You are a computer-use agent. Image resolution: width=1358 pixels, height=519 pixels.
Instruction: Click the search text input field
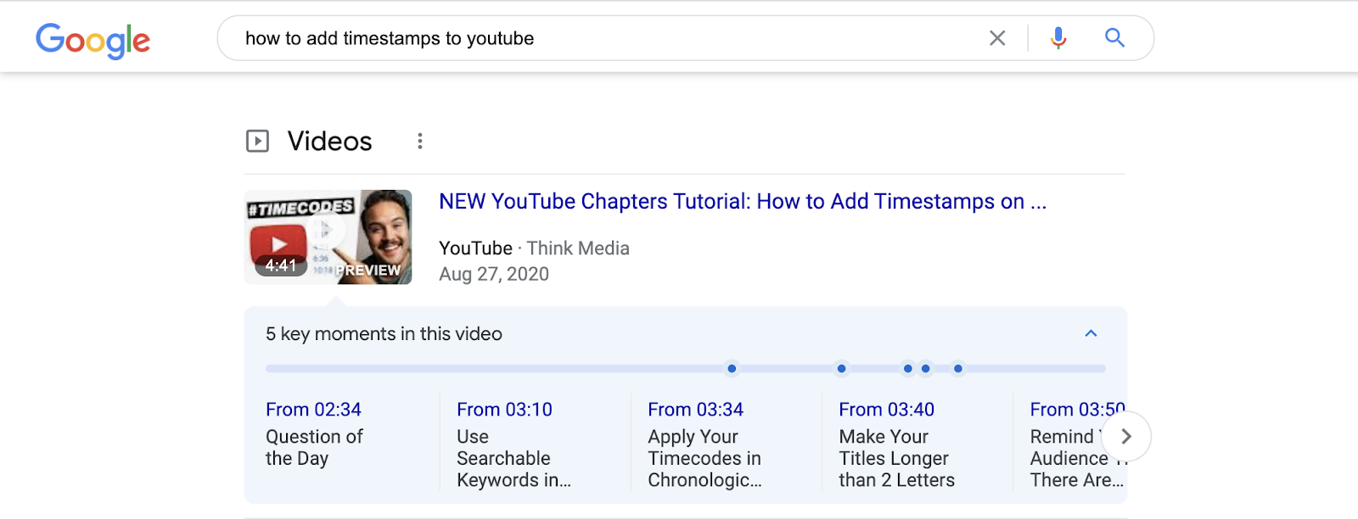pyautogui.click(x=594, y=38)
